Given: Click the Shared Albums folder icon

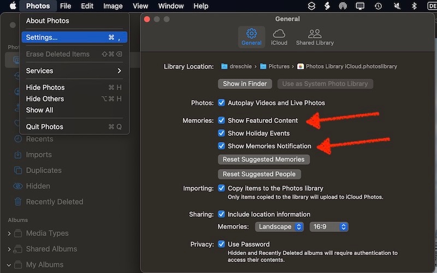Looking at the screenshot, I should point(18,249).
